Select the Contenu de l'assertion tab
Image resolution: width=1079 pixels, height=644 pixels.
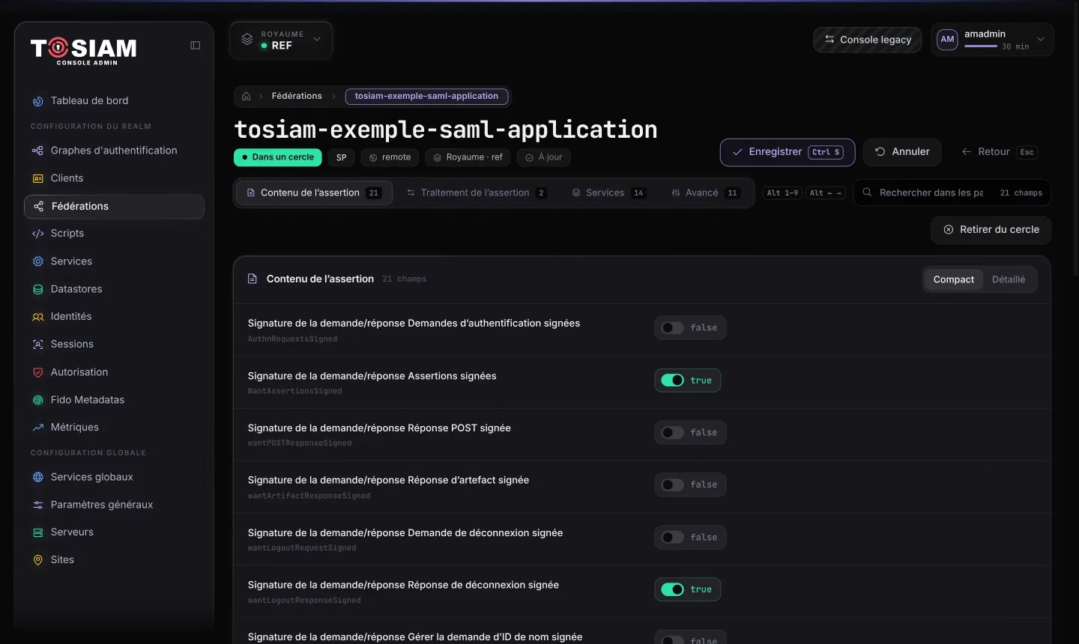pyautogui.click(x=314, y=192)
